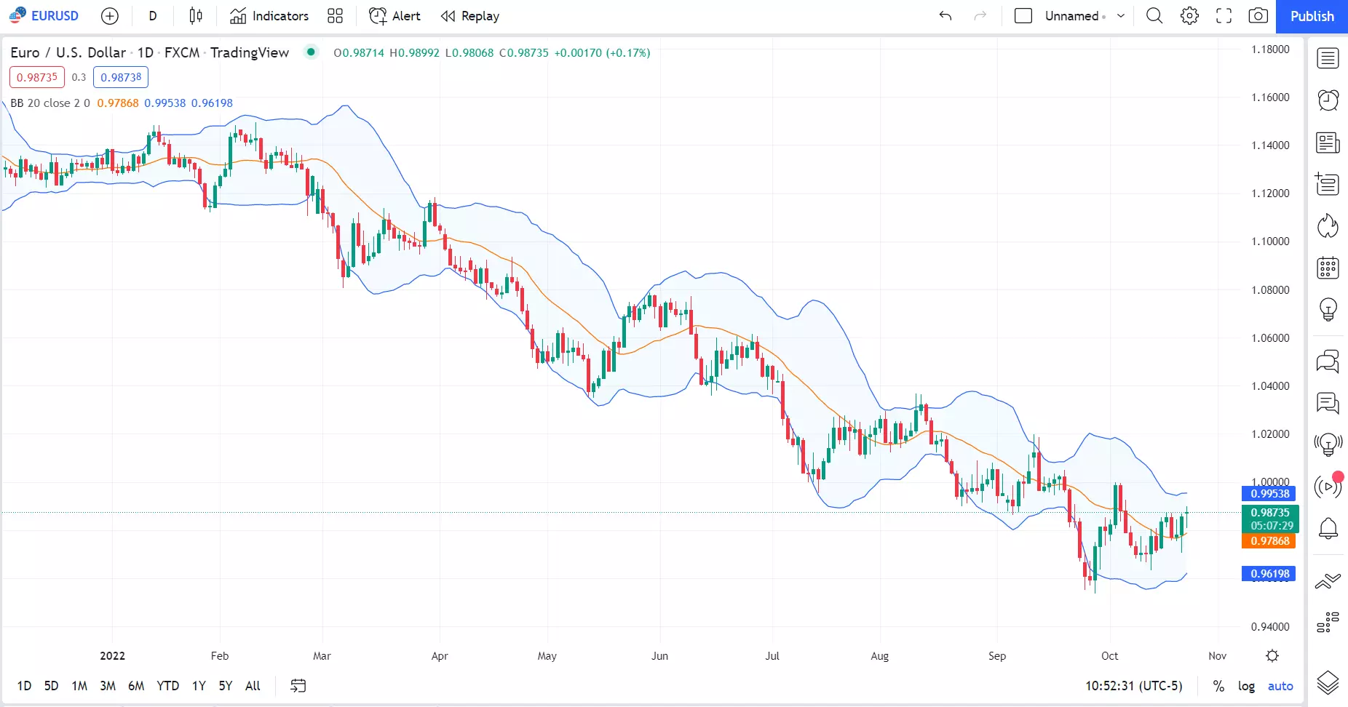Screen dimensions: 1348x707
Task: Select the BB 20 close indicator legend
Action: point(50,103)
